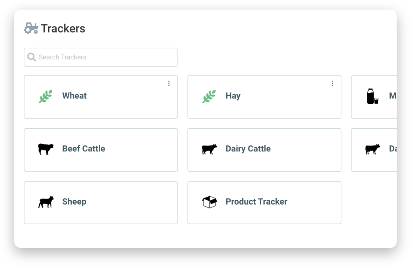Open the Wheat tracker's three-dot options menu
Viewport: 411px width, 267px height.
(x=169, y=83)
